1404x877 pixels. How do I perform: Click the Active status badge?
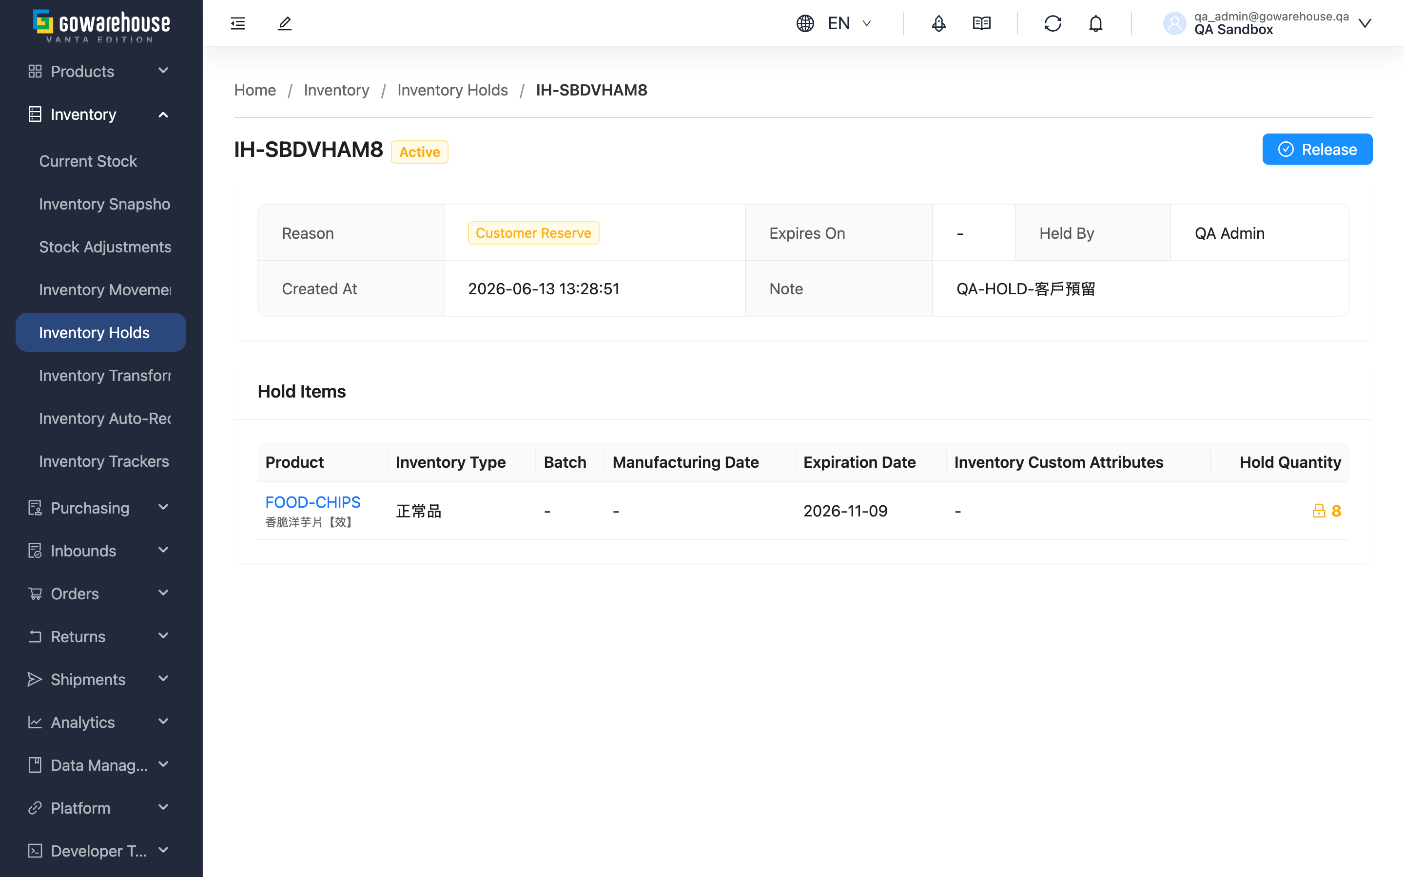point(419,152)
